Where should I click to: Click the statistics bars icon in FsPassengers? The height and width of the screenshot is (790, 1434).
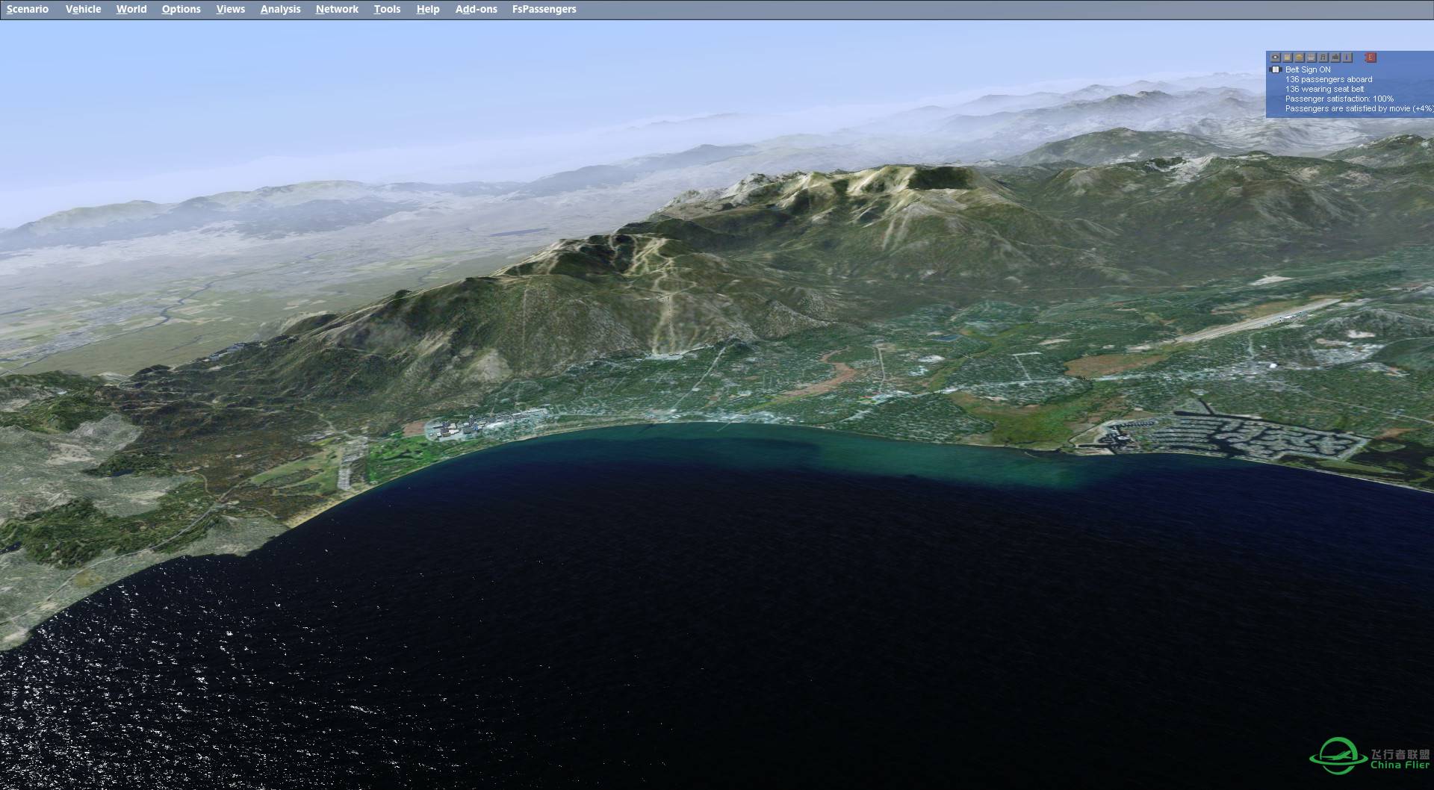(x=1335, y=57)
